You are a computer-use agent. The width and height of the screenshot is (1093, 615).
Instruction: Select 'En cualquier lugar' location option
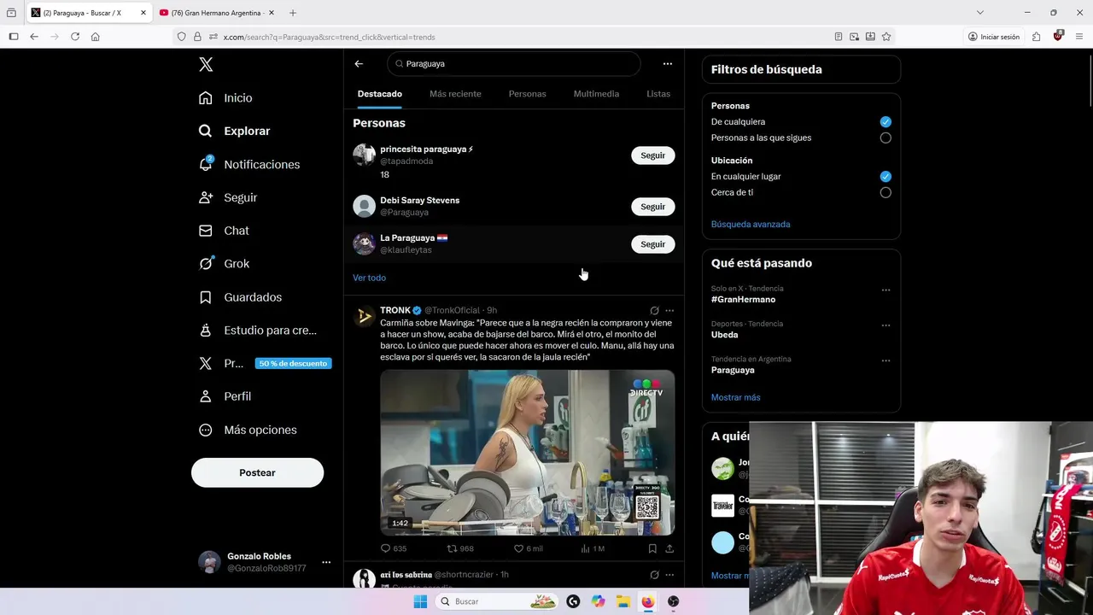click(x=886, y=177)
